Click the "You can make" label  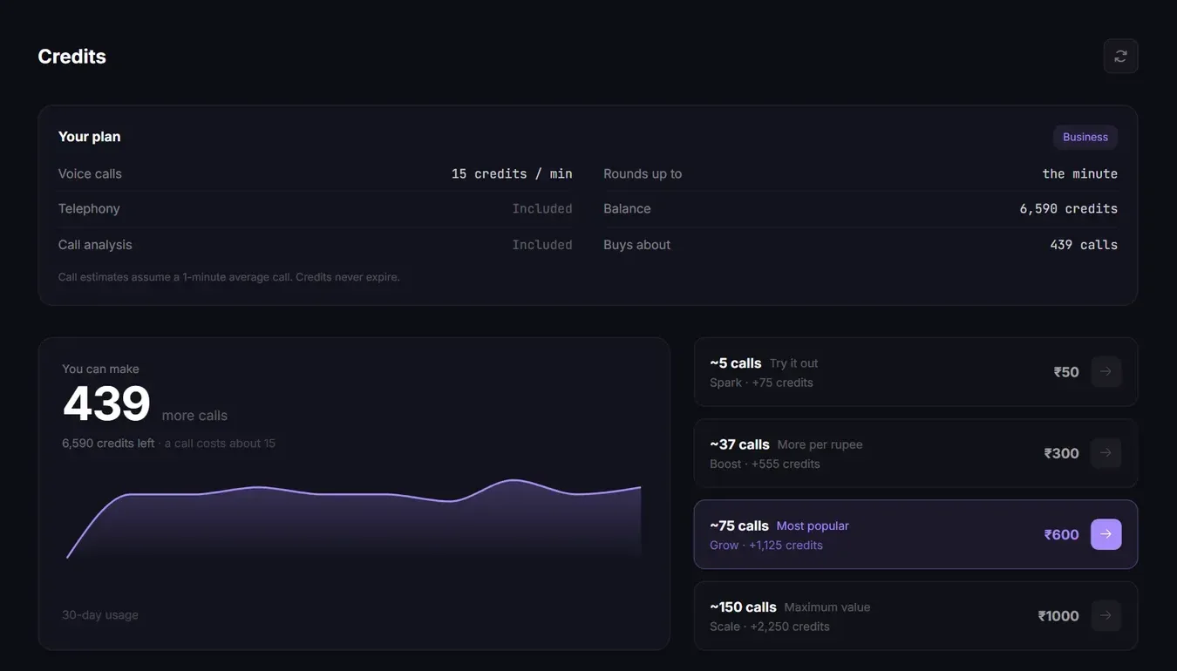pyautogui.click(x=100, y=369)
